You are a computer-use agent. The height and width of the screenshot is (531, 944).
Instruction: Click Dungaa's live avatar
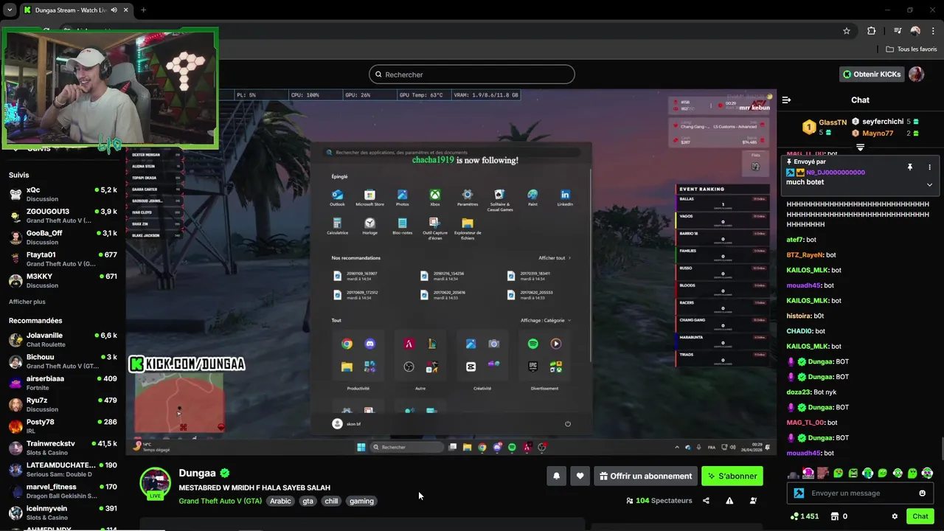[156, 484]
